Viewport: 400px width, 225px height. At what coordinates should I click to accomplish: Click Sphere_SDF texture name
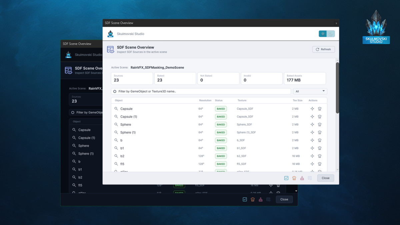[x=244, y=124]
